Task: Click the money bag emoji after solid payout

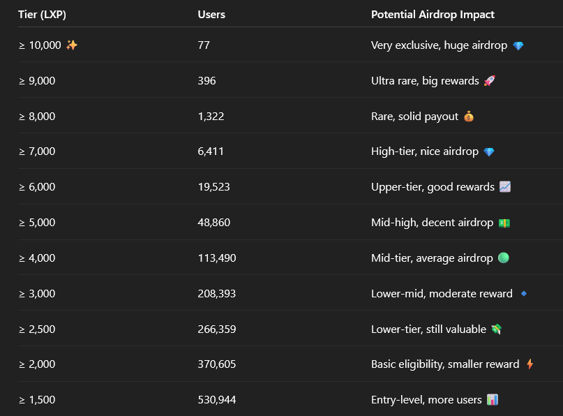Action: (x=469, y=117)
